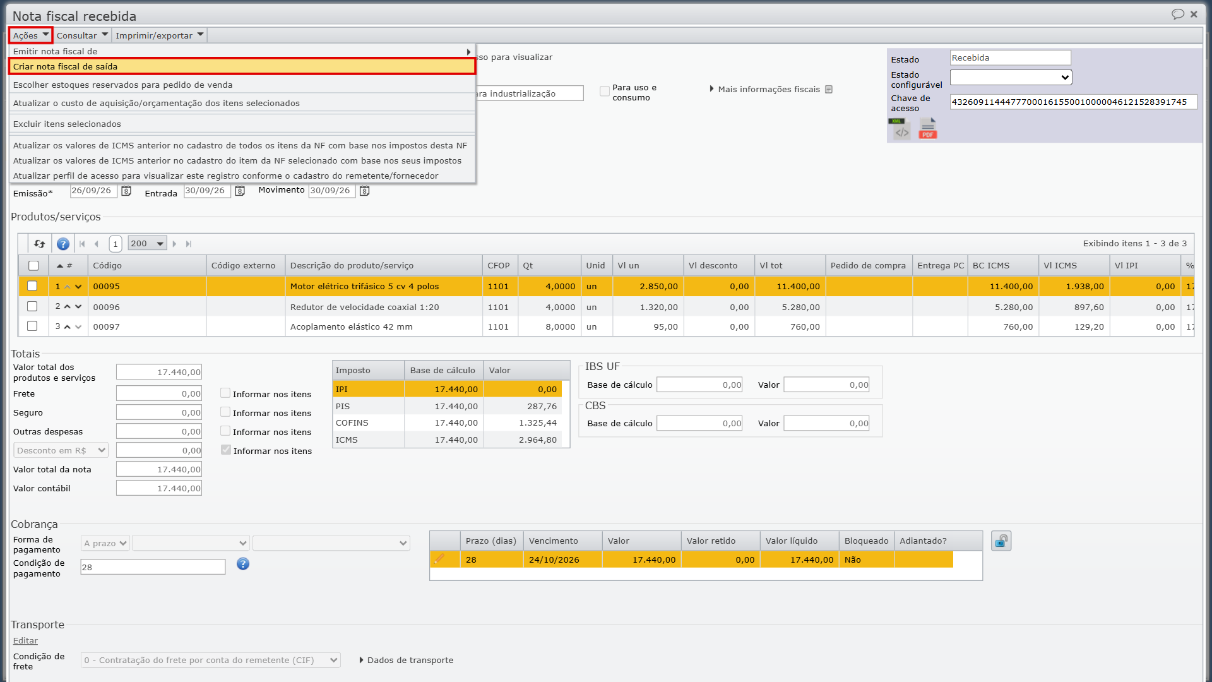The image size is (1212, 682).
Task: Select checkbox for Redutor de velocidade row
Action: (32, 306)
